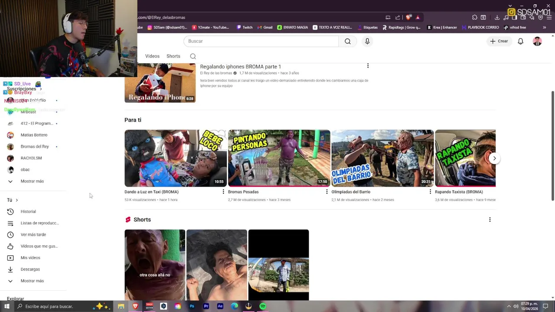Viewport: 555px width, 312px height.
Task: Show next videos with Para ti arrow
Action: click(494, 158)
